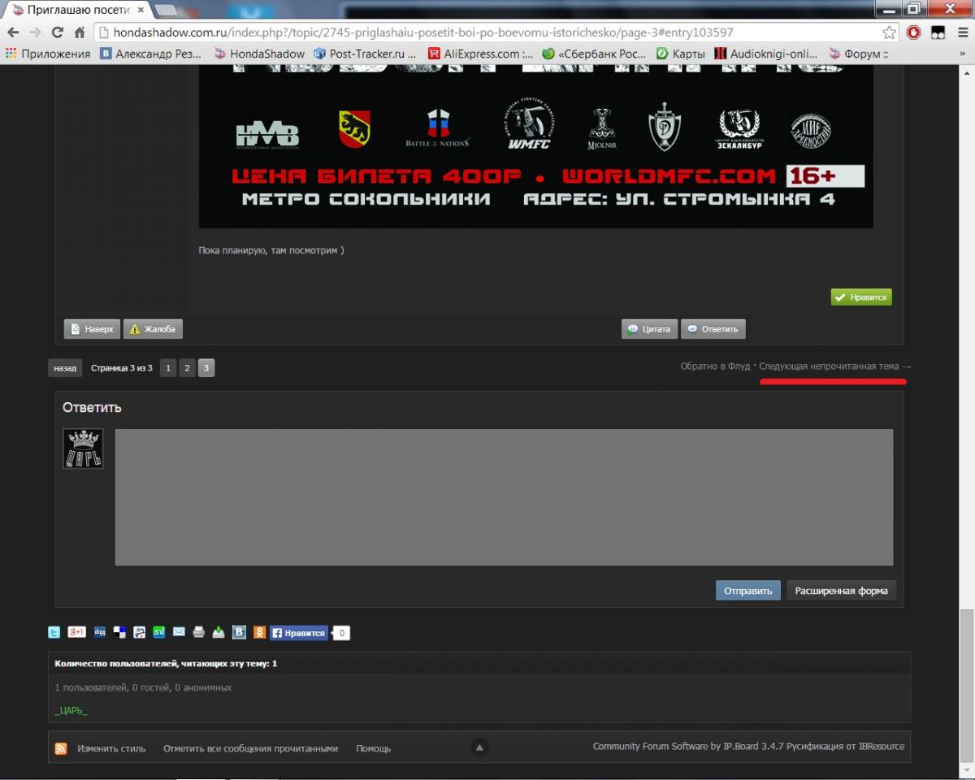Click the Chrome extension icon next to the menu
The height and width of the screenshot is (780, 975).
tap(938, 32)
